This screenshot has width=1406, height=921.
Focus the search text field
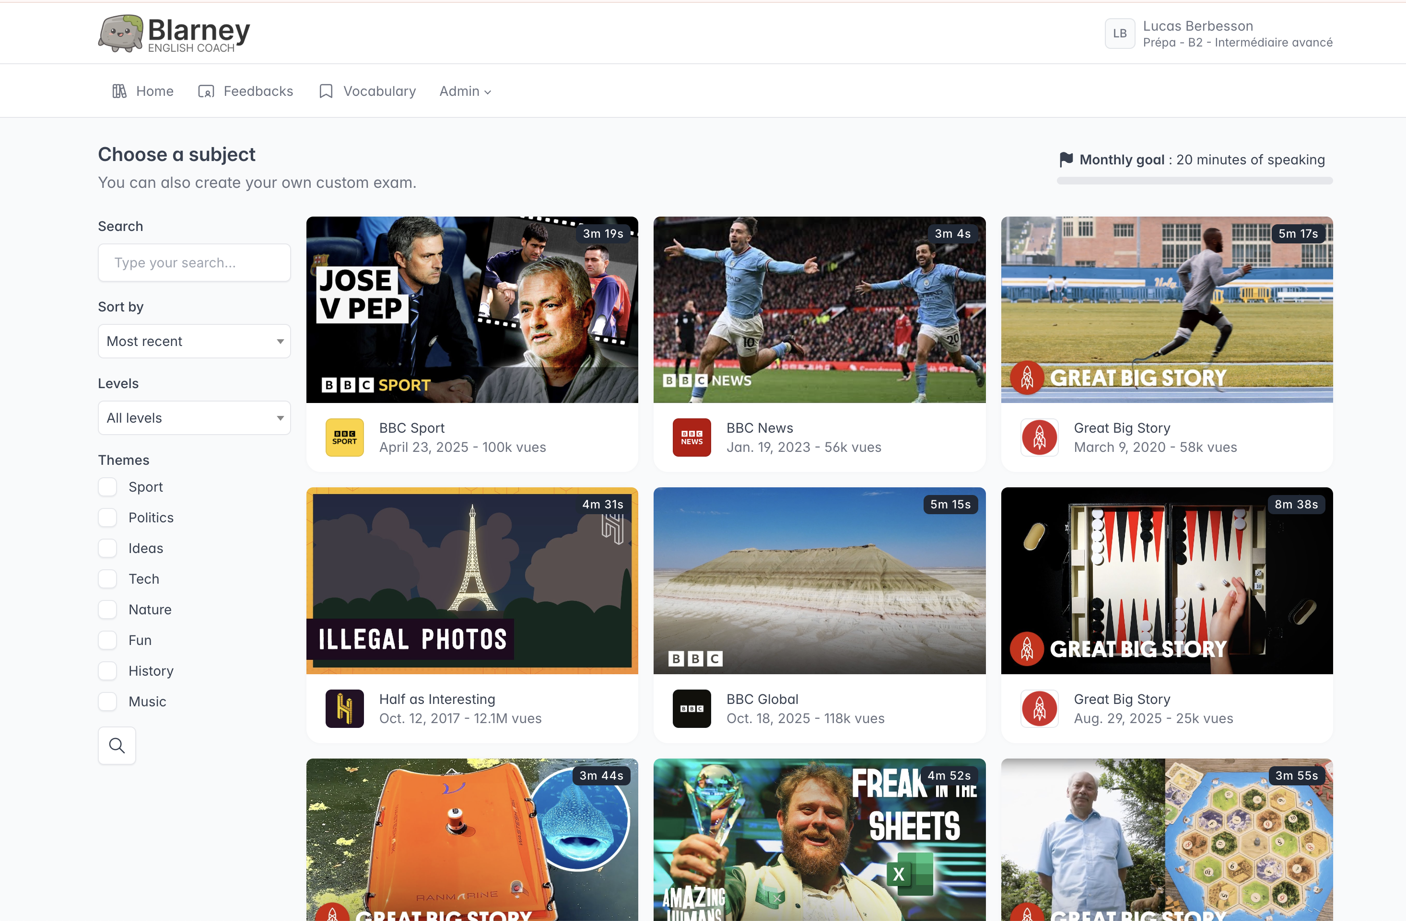pyautogui.click(x=194, y=263)
